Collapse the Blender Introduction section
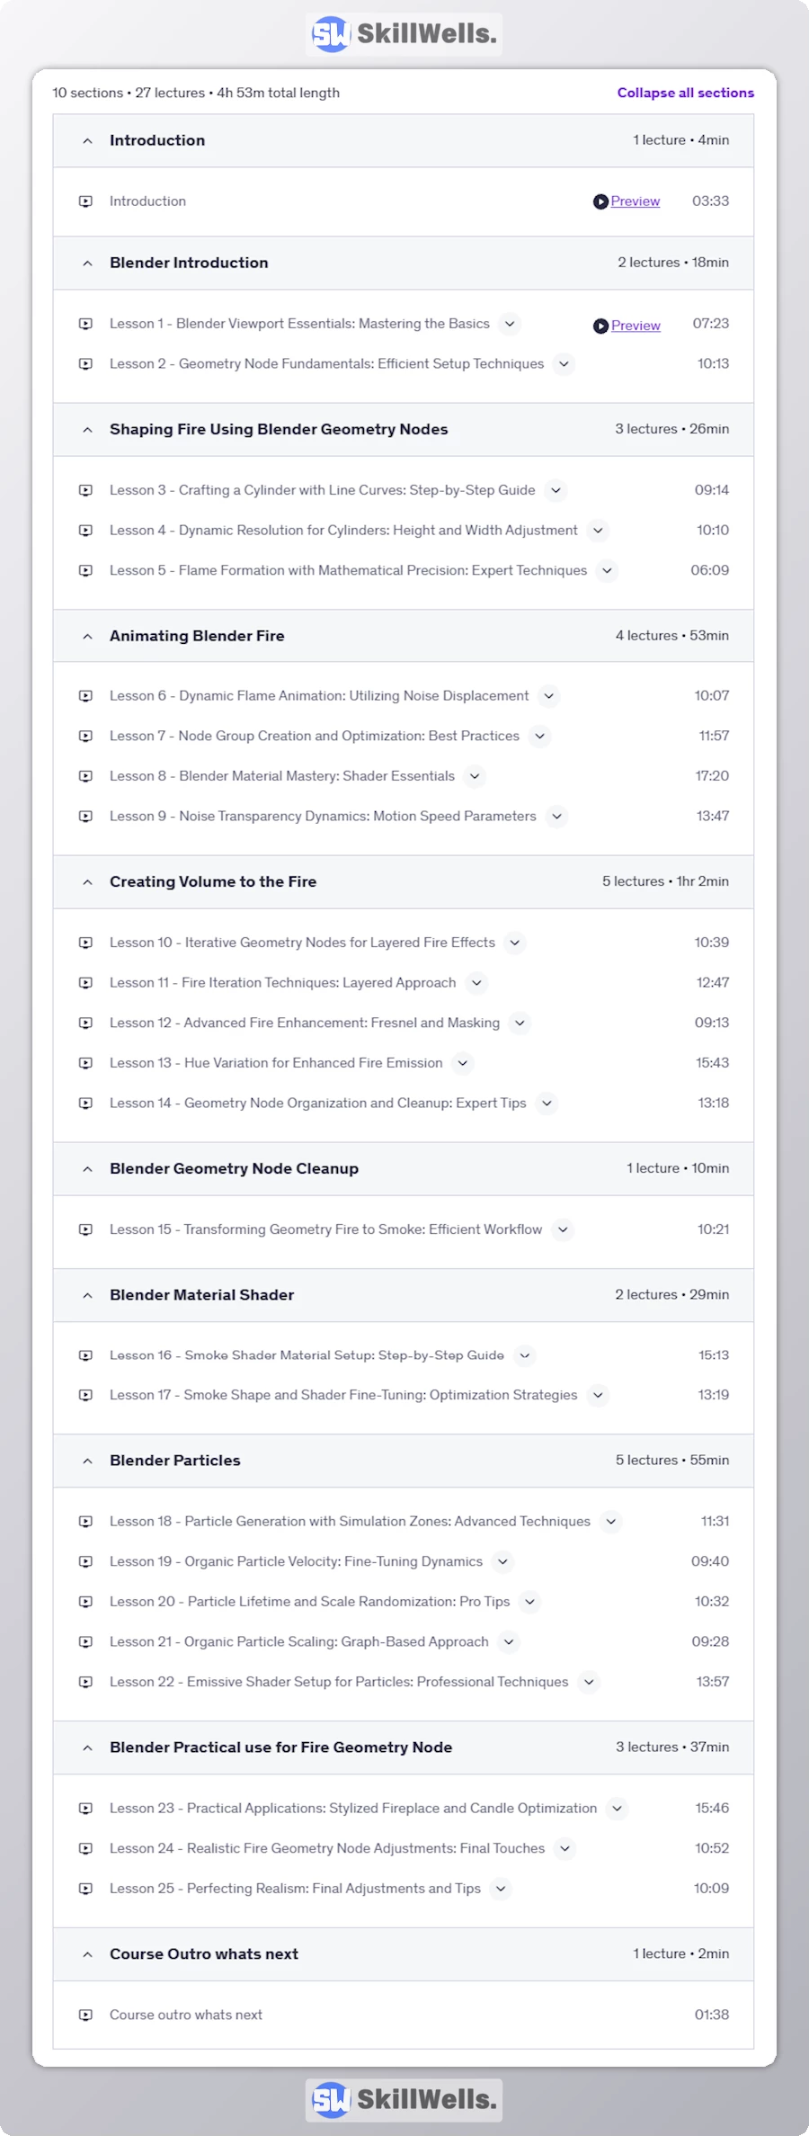Image resolution: width=809 pixels, height=2136 pixels. [x=87, y=264]
